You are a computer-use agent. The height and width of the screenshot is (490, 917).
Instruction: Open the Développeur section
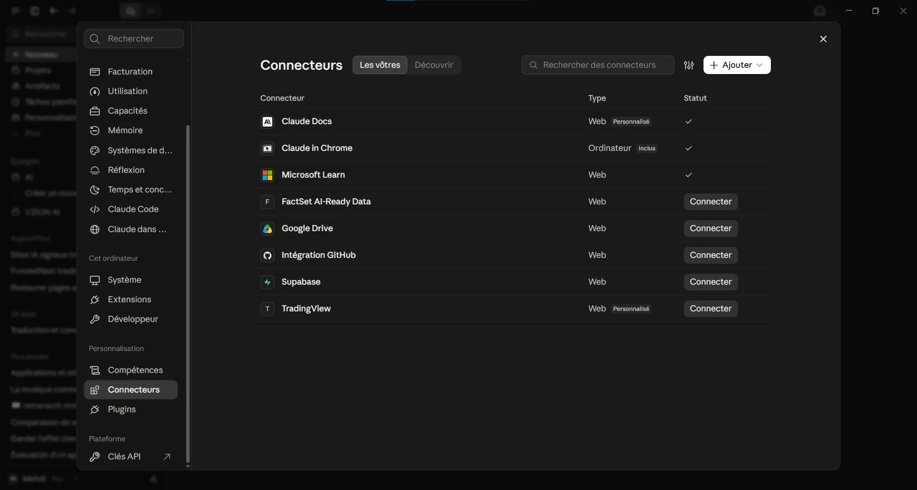(x=130, y=319)
